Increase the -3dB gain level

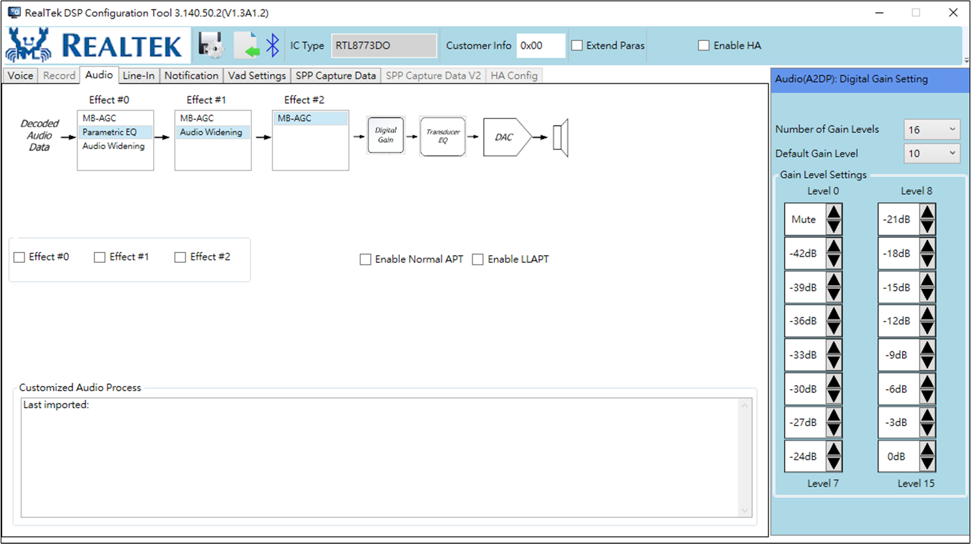[x=927, y=415]
